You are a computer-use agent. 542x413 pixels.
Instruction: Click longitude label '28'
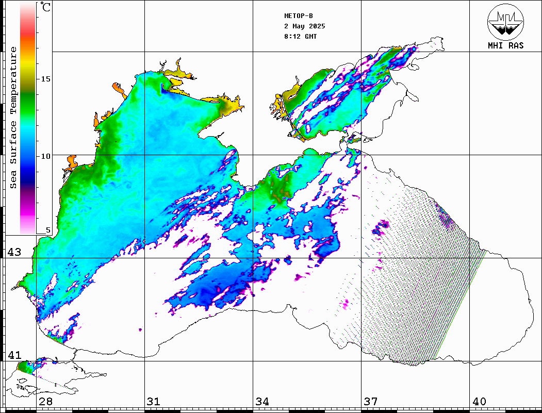click(45, 402)
